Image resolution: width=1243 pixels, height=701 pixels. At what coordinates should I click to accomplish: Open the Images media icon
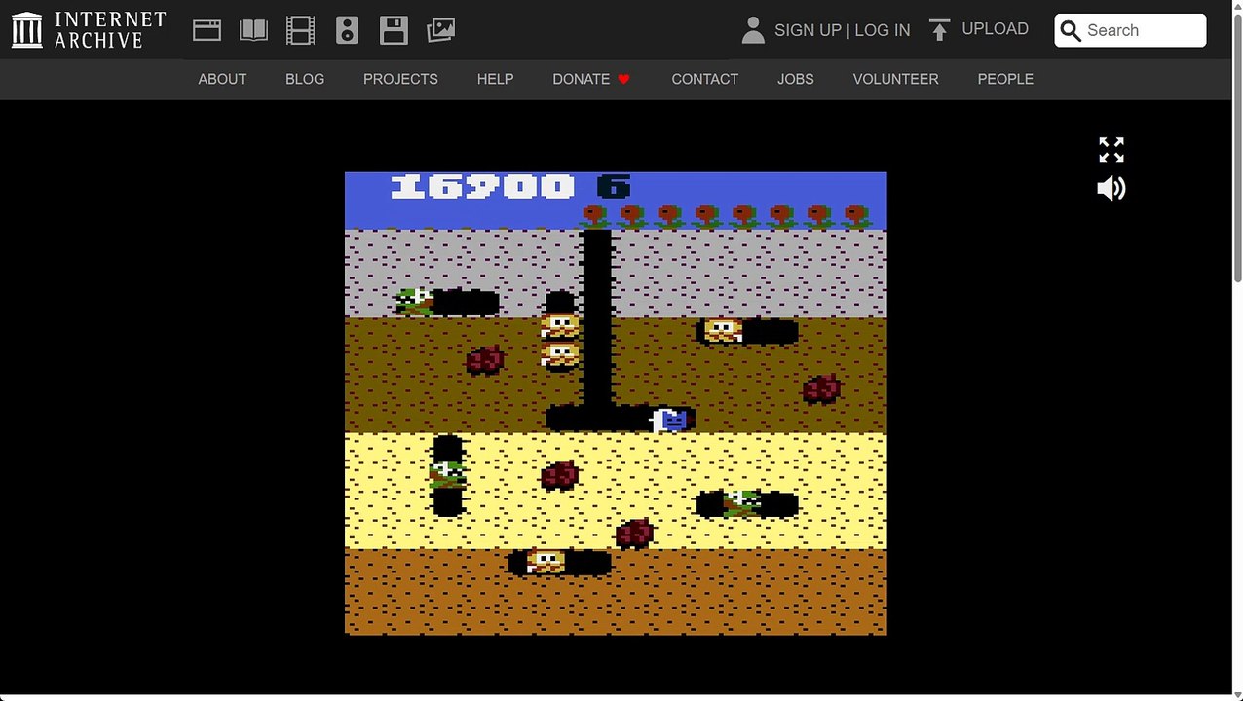(440, 30)
